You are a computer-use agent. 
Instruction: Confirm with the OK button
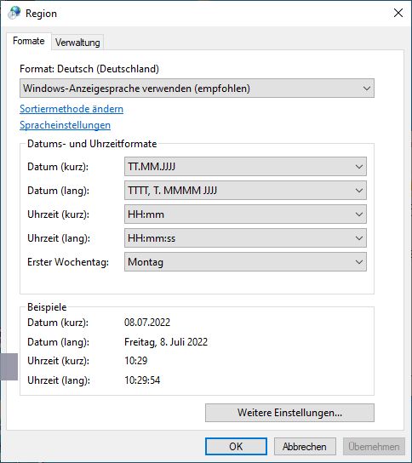236,447
